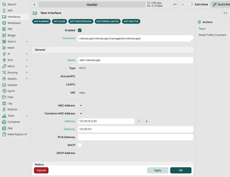Click the Routing crossed-arrows icon
Image resolution: width=230 pixels, height=177 pixels.
tap(4, 72)
